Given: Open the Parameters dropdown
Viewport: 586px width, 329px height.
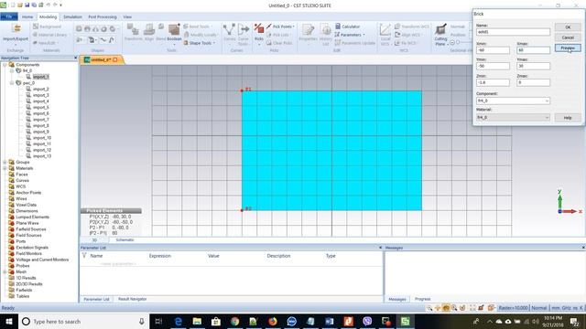Looking at the screenshot, I should [x=350, y=35].
